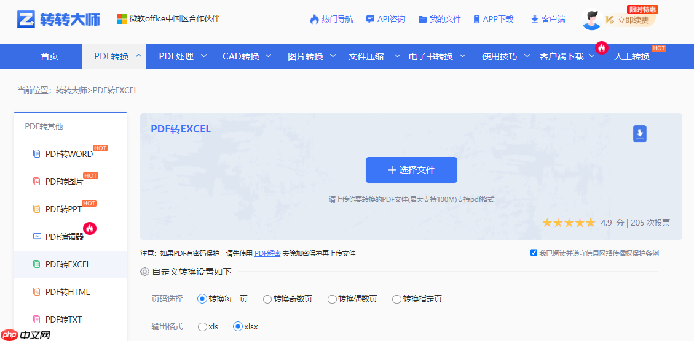
Task: Click the pink PDF转TXT sidebar icon
Action: pyautogui.click(x=37, y=320)
